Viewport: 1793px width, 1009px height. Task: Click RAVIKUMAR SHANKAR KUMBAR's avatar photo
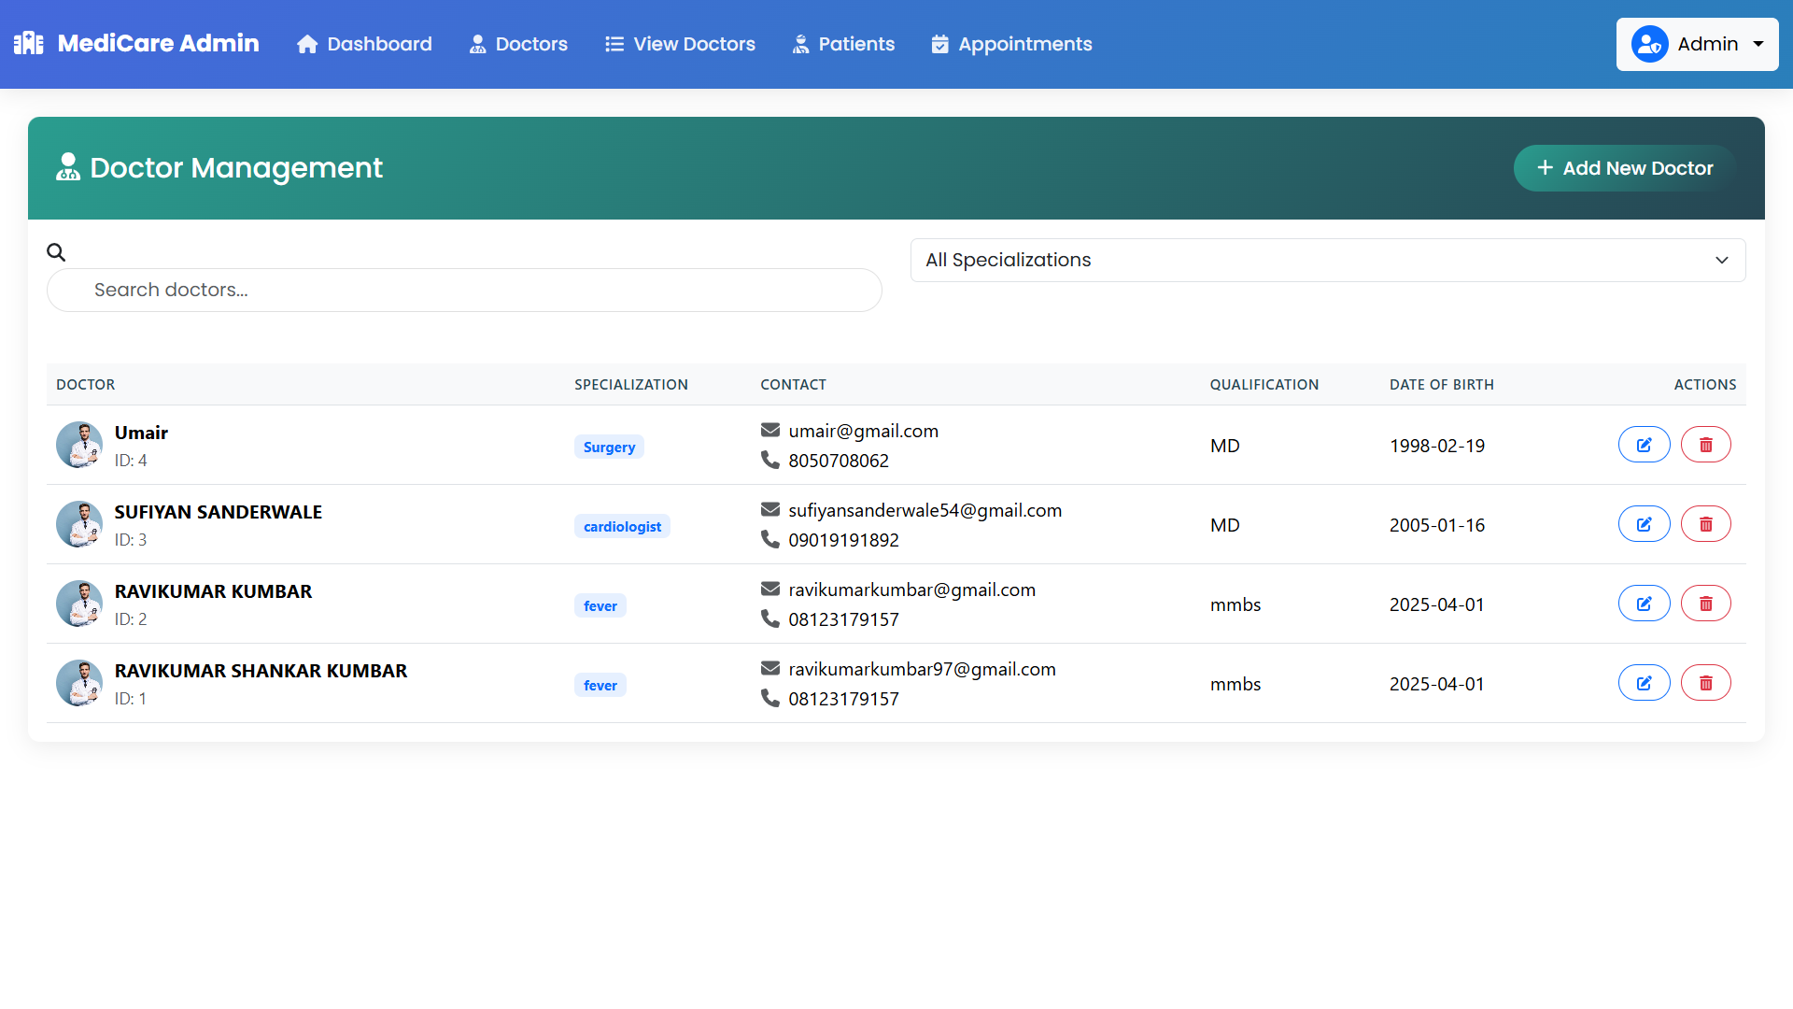(79, 683)
